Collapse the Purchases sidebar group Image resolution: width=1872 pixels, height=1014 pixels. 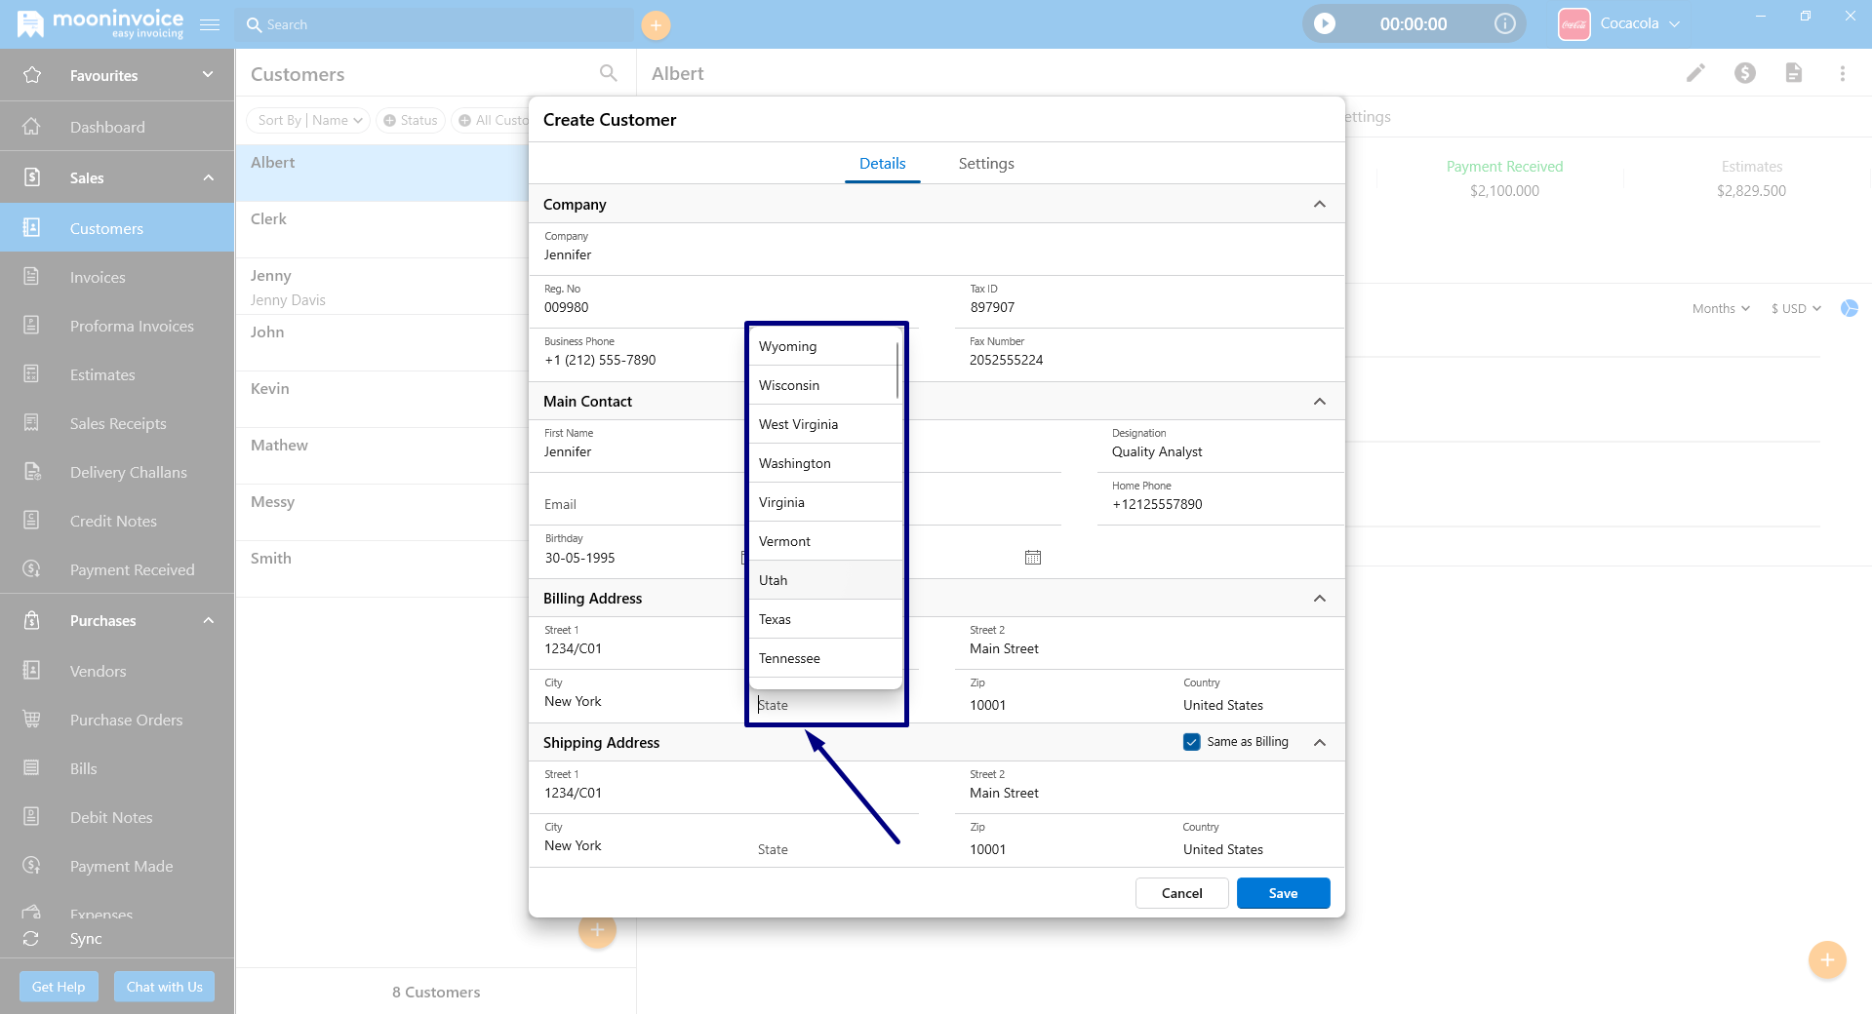(209, 620)
